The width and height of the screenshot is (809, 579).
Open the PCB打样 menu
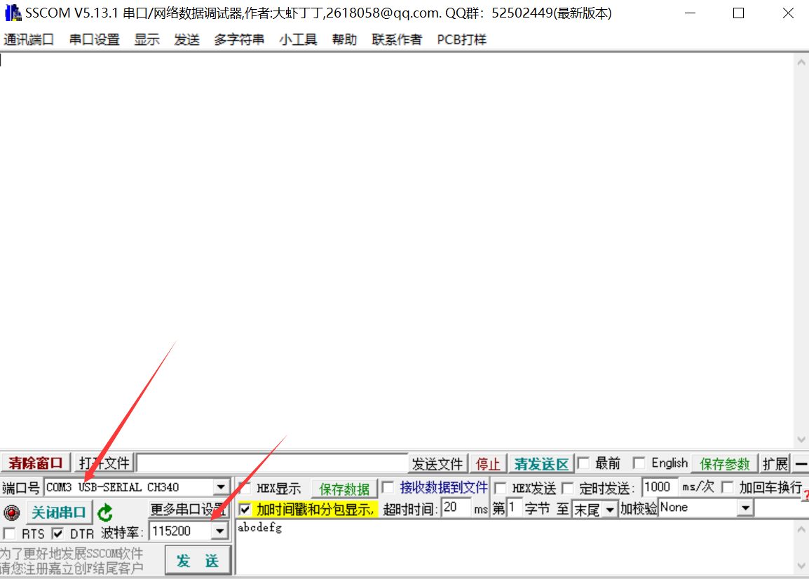coord(461,39)
